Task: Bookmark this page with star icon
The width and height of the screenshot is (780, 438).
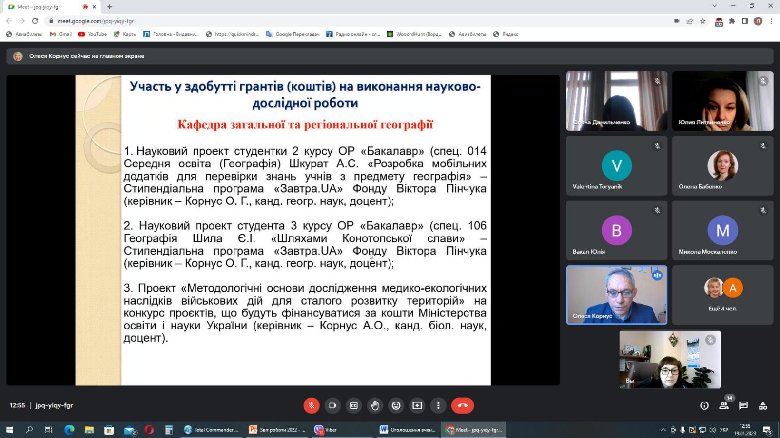Action: (702, 21)
